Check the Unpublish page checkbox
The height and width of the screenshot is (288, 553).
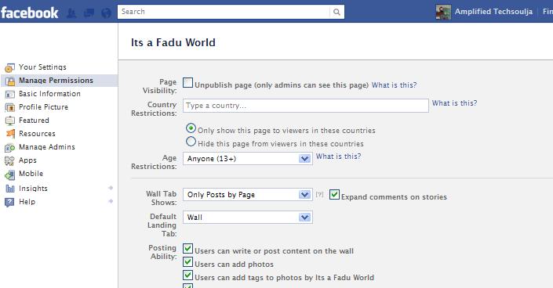click(x=188, y=83)
